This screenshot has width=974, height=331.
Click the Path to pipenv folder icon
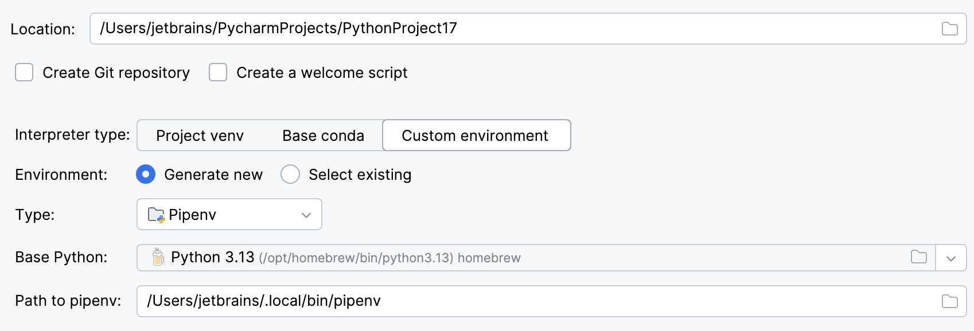pyautogui.click(x=949, y=301)
